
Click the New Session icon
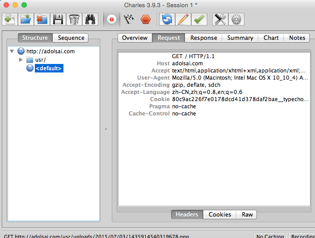click(10, 19)
